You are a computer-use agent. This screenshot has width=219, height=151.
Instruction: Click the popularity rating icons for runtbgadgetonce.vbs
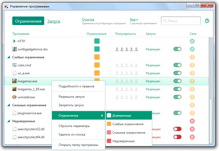tap(127, 49)
